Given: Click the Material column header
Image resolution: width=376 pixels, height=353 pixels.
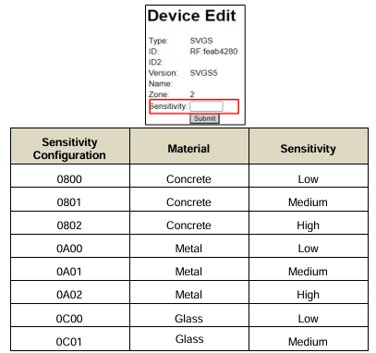Looking at the screenshot, I should (189, 146).
